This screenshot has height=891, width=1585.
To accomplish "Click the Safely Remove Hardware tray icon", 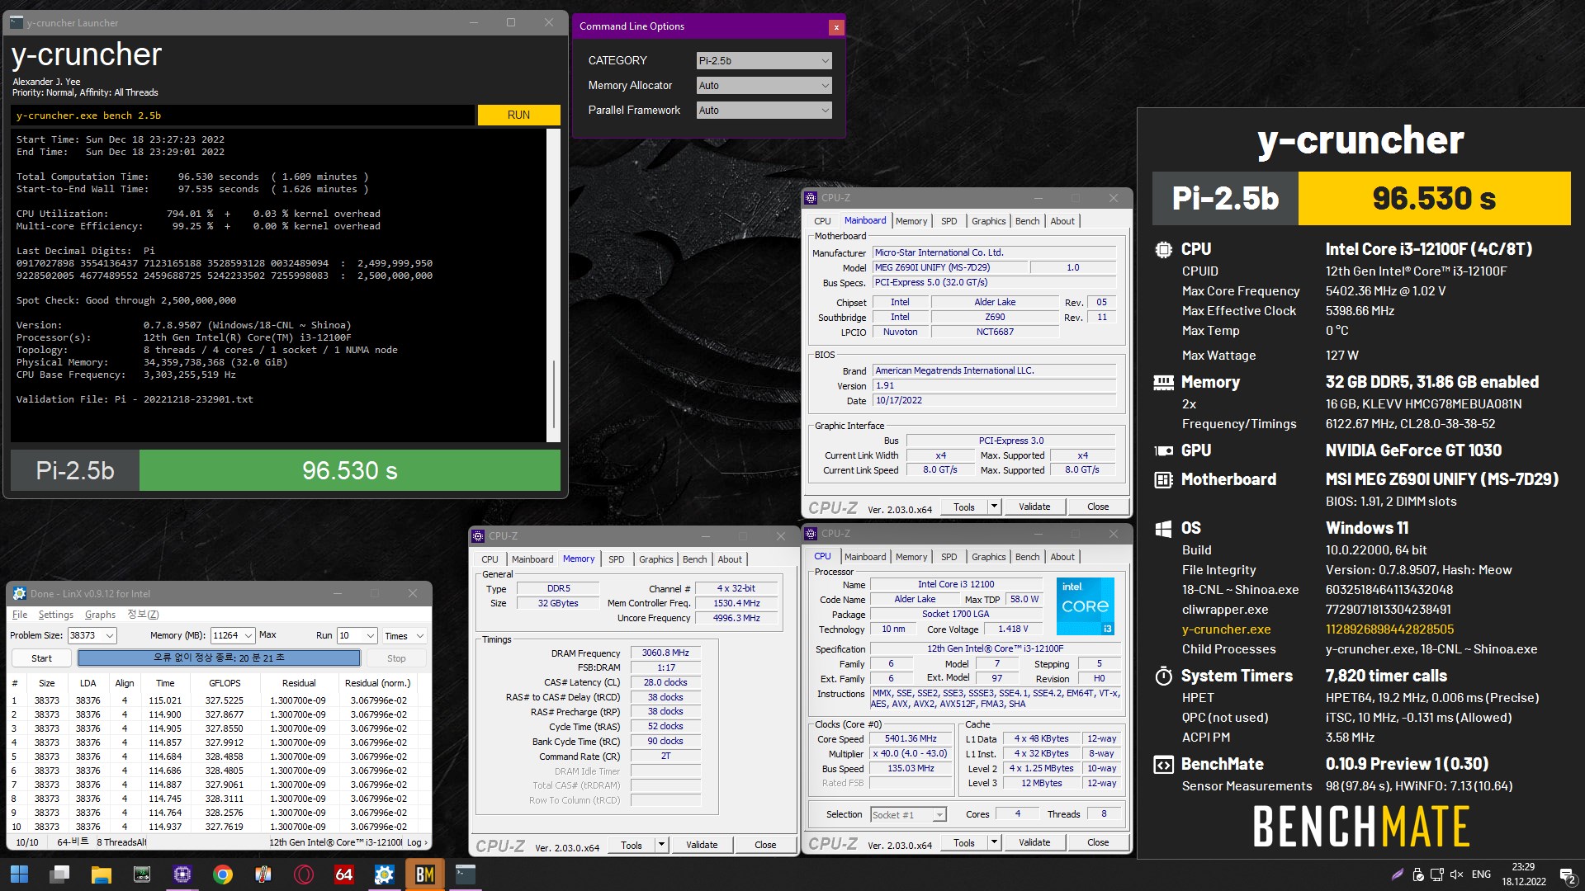I will pos(1418,874).
